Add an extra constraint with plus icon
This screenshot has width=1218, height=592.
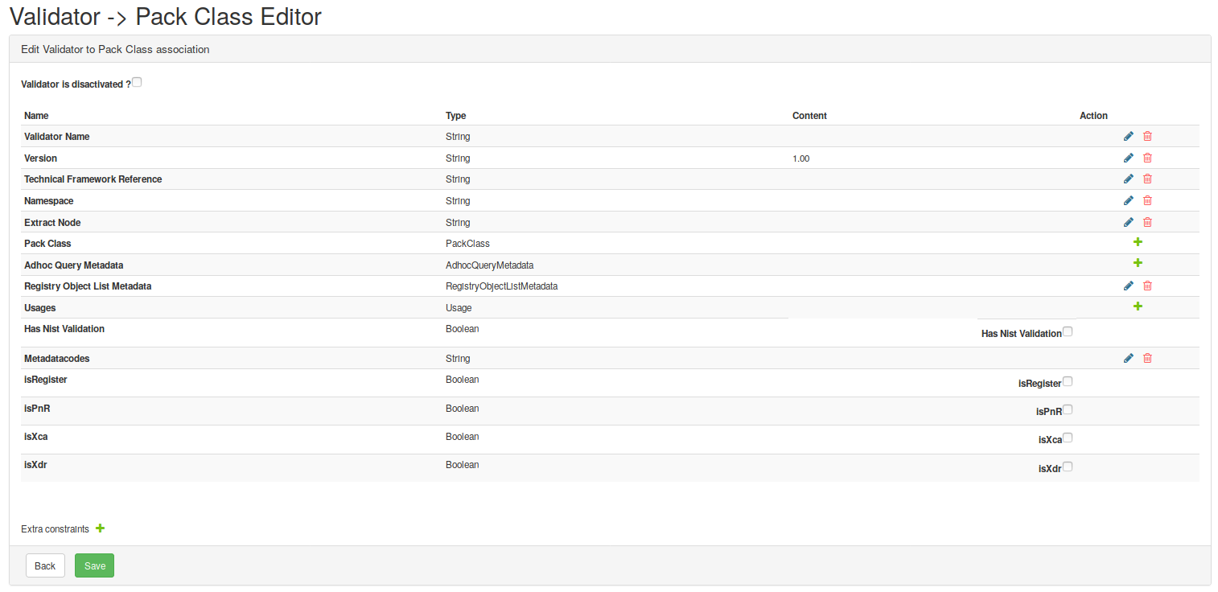pyautogui.click(x=101, y=528)
